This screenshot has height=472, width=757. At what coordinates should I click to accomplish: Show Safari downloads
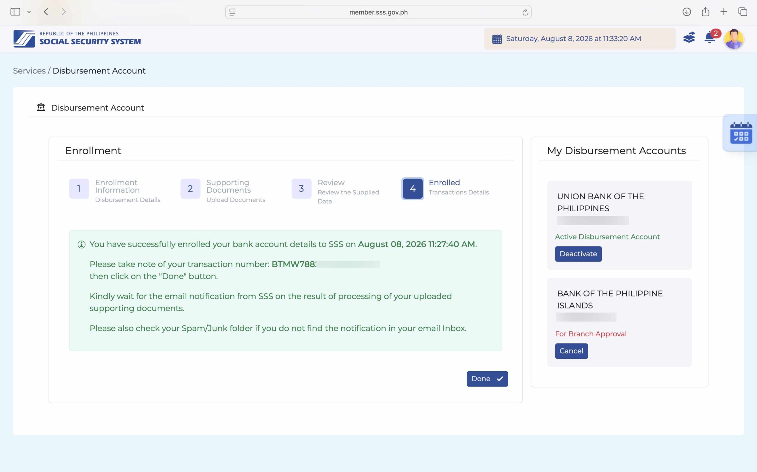[686, 12]
